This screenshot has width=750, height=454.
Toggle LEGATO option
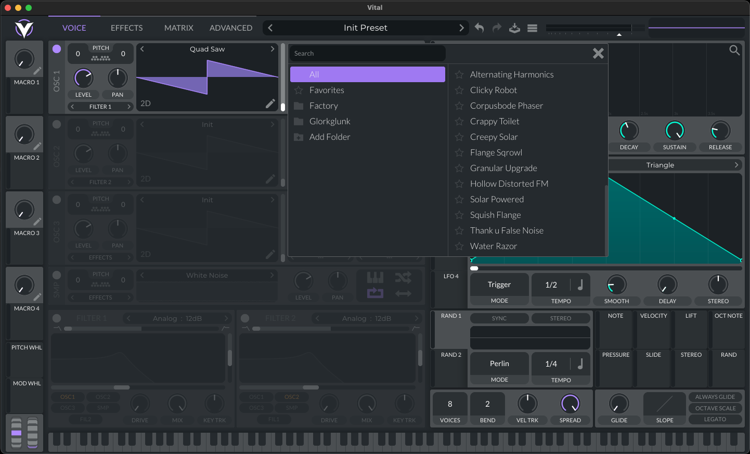(x=715, y=419)
